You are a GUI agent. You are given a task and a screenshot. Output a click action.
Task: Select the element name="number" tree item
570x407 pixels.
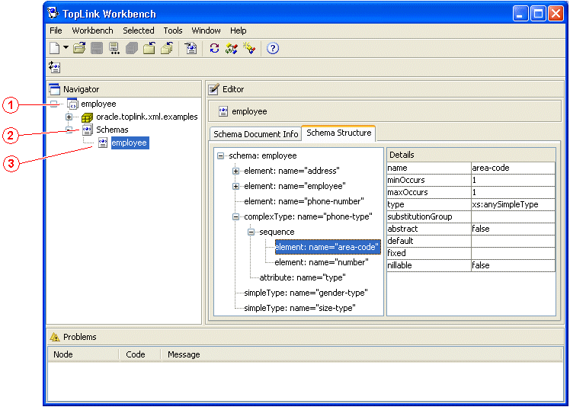pos(321,262)
